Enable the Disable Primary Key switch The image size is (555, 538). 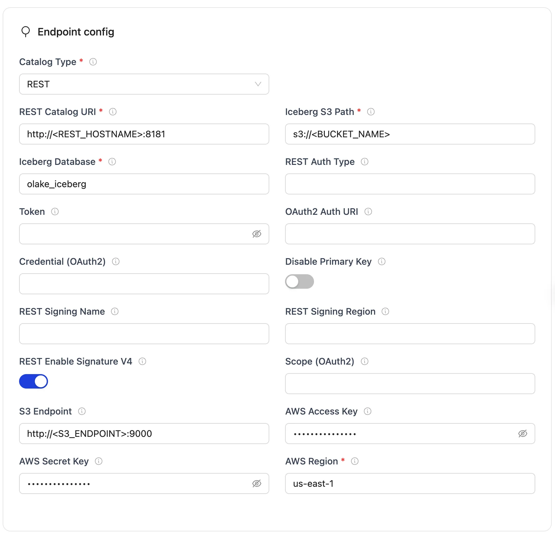coord(299,281)
